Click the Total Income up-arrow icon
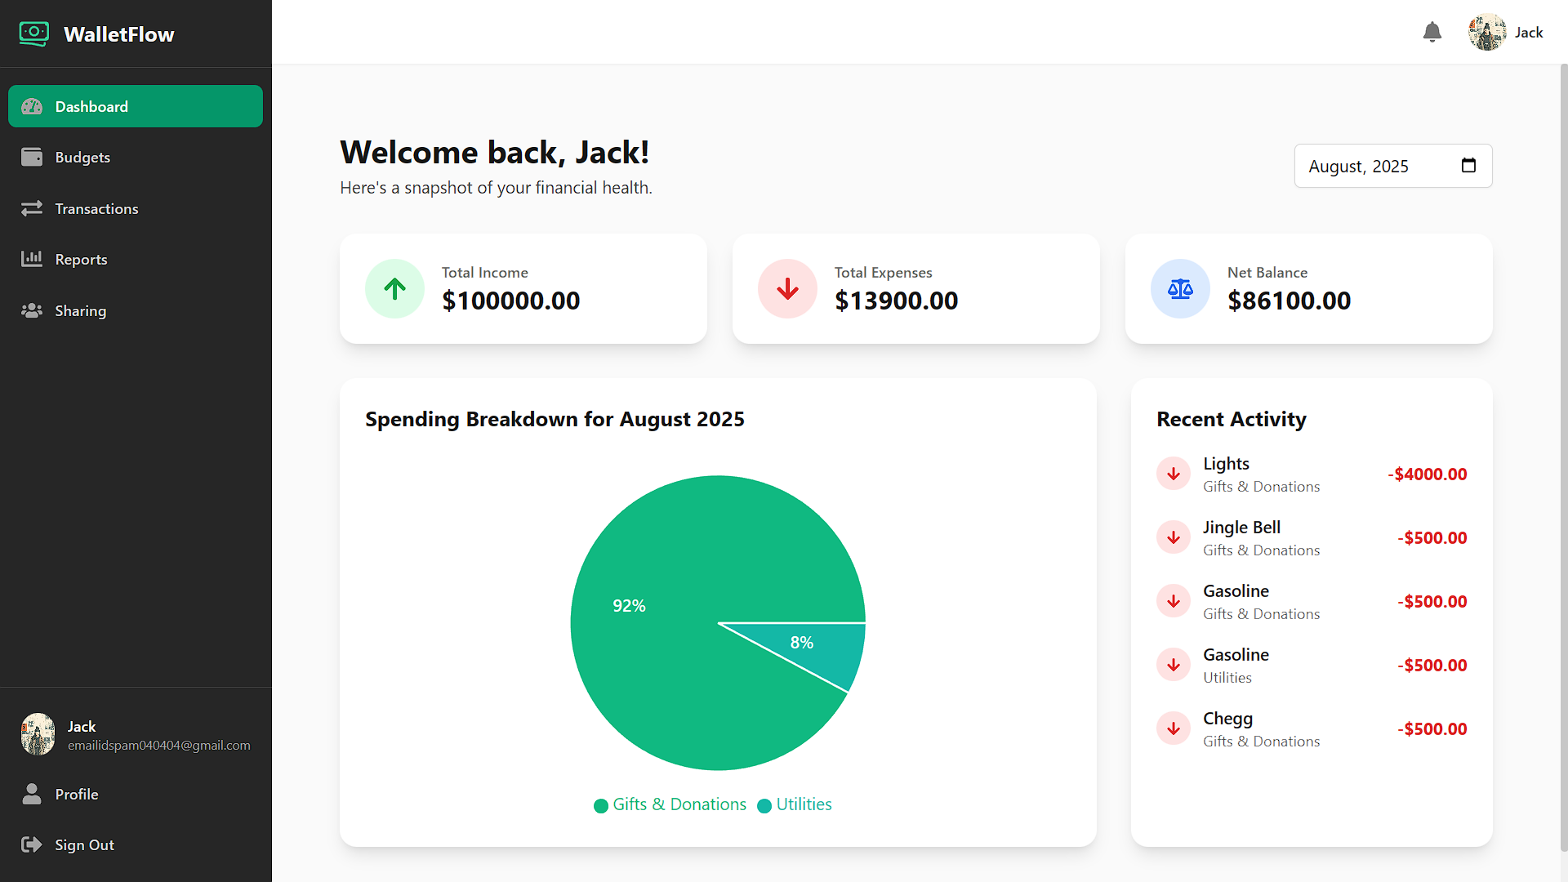Viewport: 1568px width, 882px height. click(394, 288)
